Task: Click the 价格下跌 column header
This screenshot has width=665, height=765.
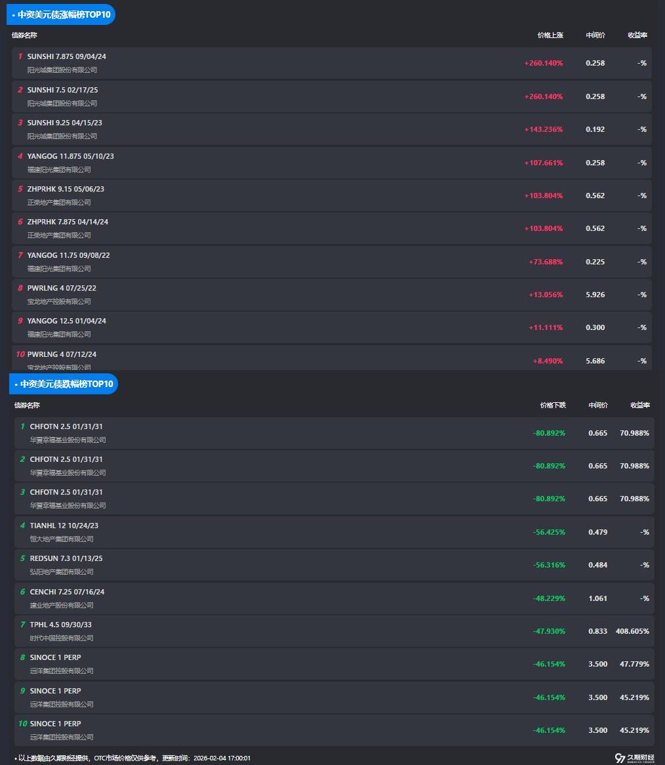Action: point(553,405)
